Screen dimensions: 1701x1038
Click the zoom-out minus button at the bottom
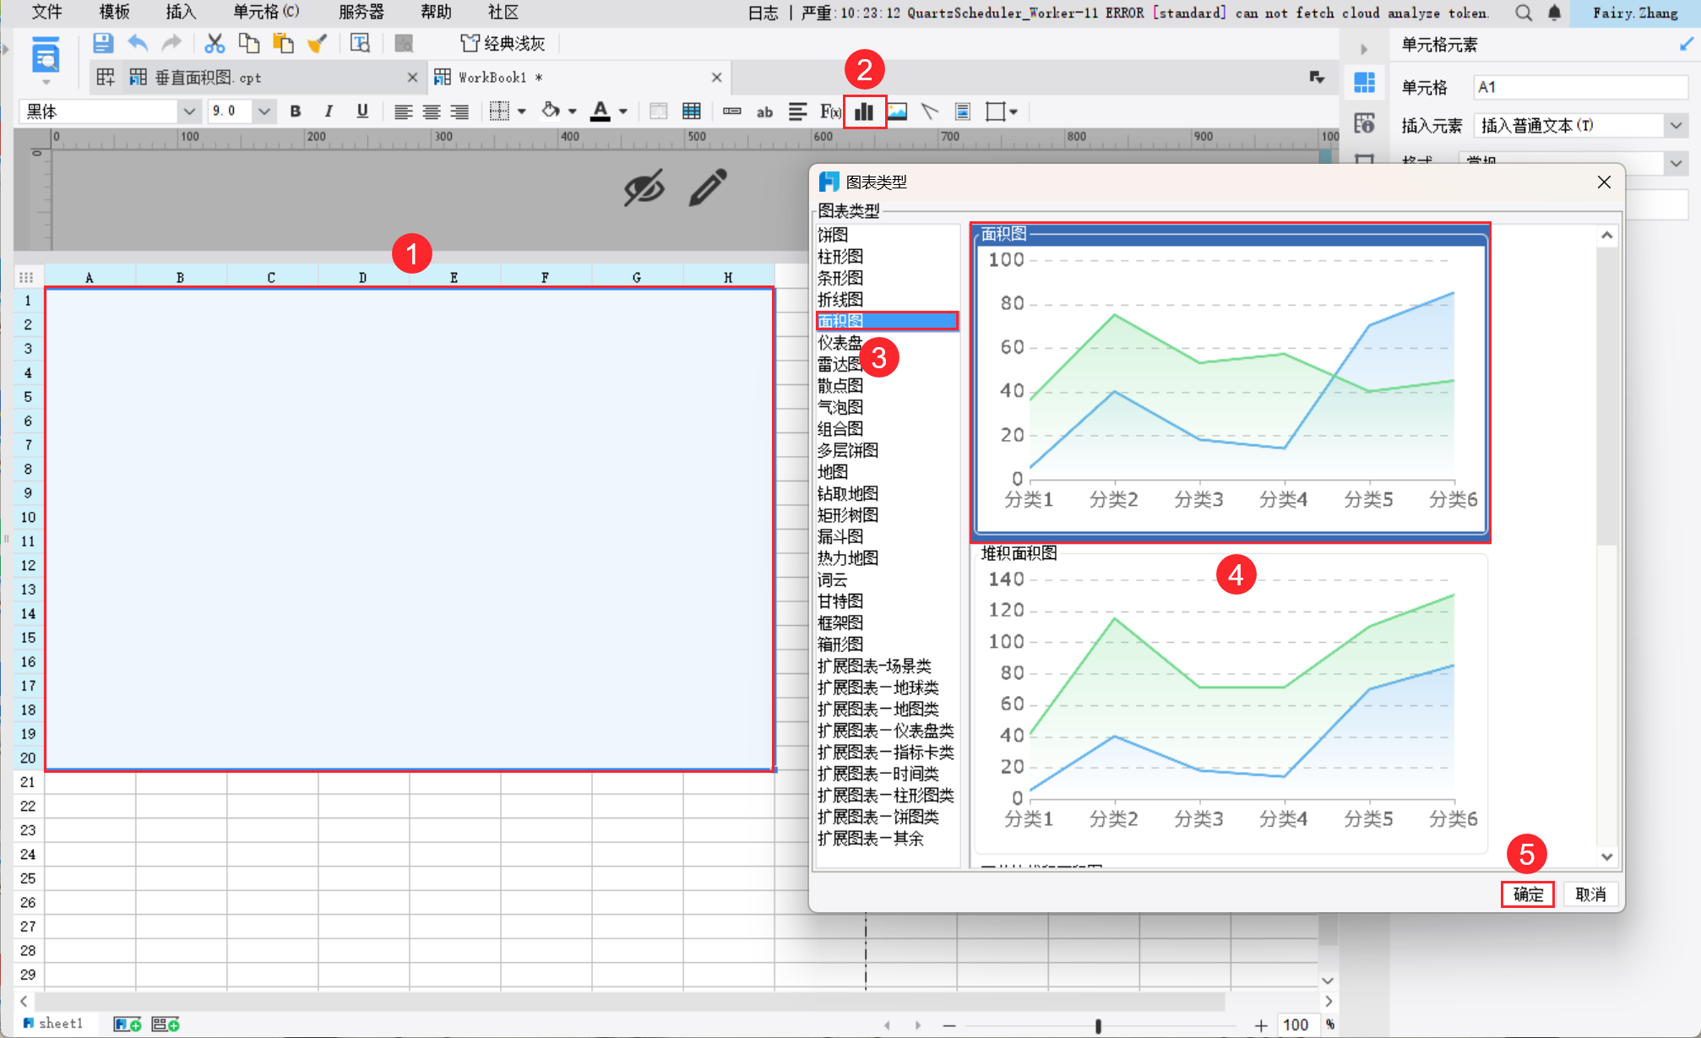[949, 1025]
